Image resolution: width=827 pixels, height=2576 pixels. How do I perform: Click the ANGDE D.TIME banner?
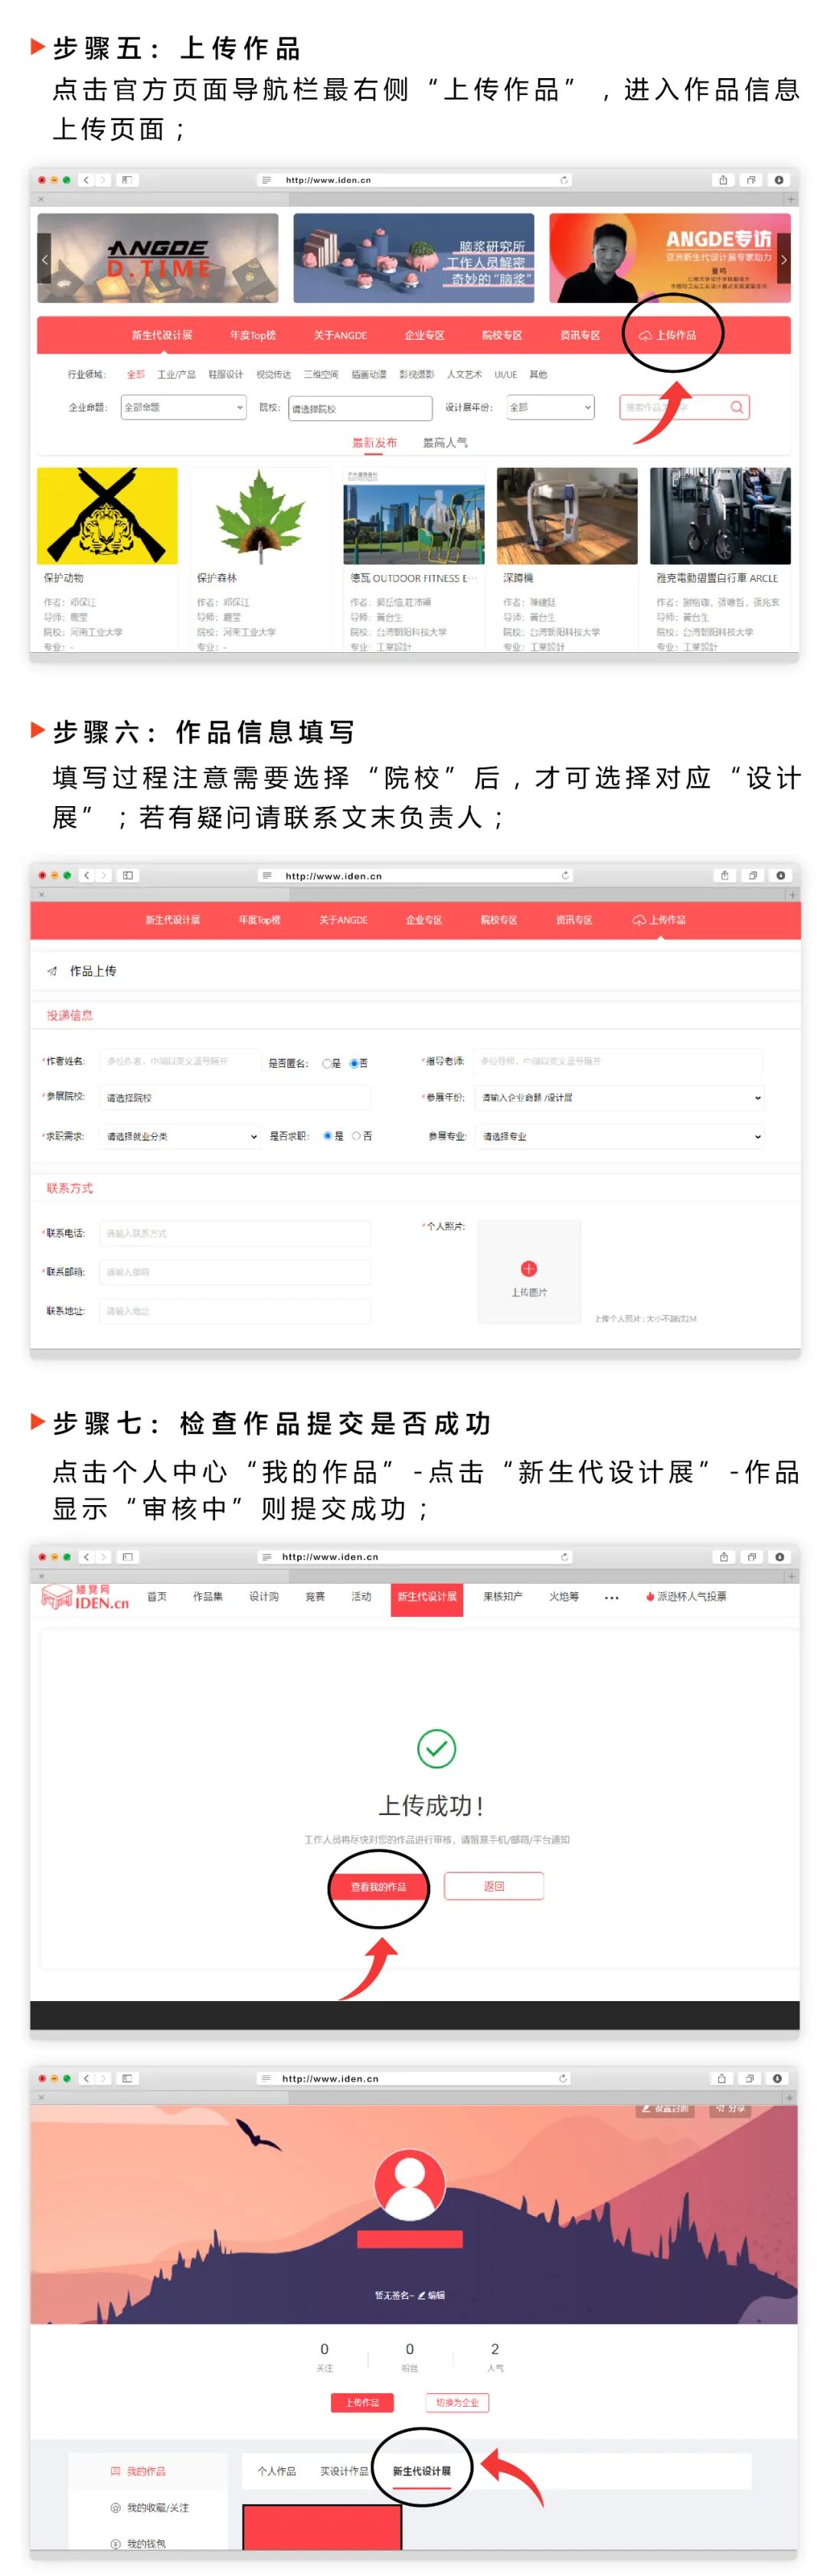point(158,258)
